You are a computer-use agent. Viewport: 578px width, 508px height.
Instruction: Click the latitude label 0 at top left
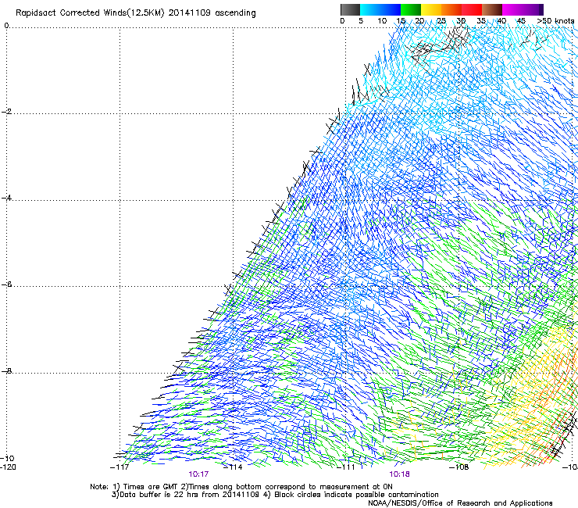coord(6,26)
